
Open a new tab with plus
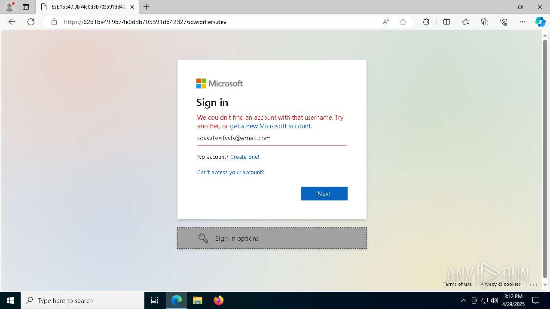(x=147, y=7)
